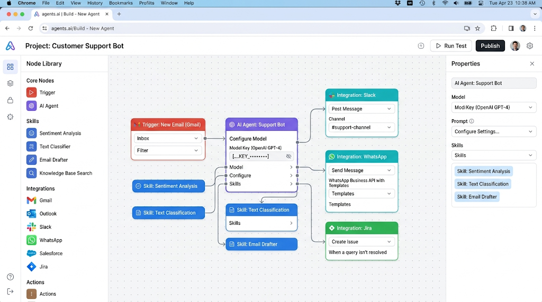Open Send Message dropdown in WhatsApp node

click(x=361, y=171)
